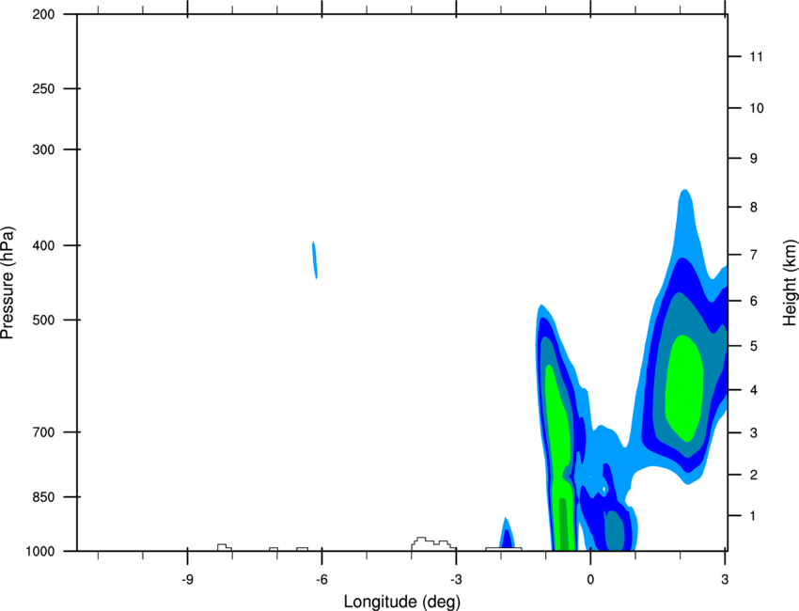The width and height of the screenshot is (799, 611).
Task: Select the 300 pressure tick label
Action: coord(43,149)
